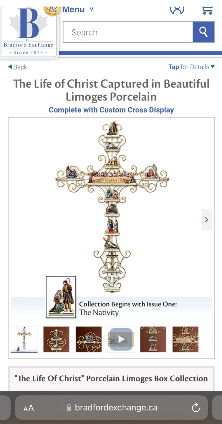The image size is (222, 424).
Task: Focus the Search input field
Action: click(x=128, y=32)
